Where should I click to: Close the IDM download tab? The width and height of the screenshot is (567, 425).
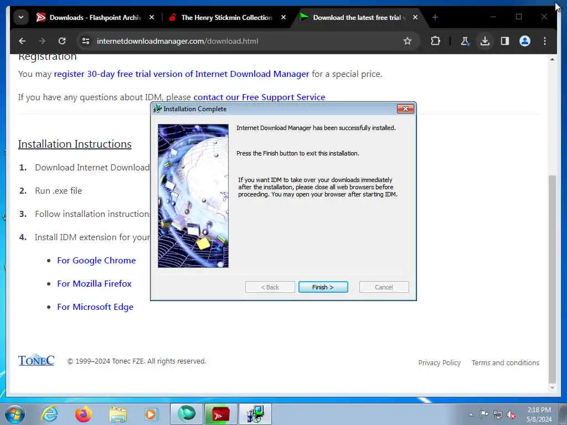(x=415, y=17)
